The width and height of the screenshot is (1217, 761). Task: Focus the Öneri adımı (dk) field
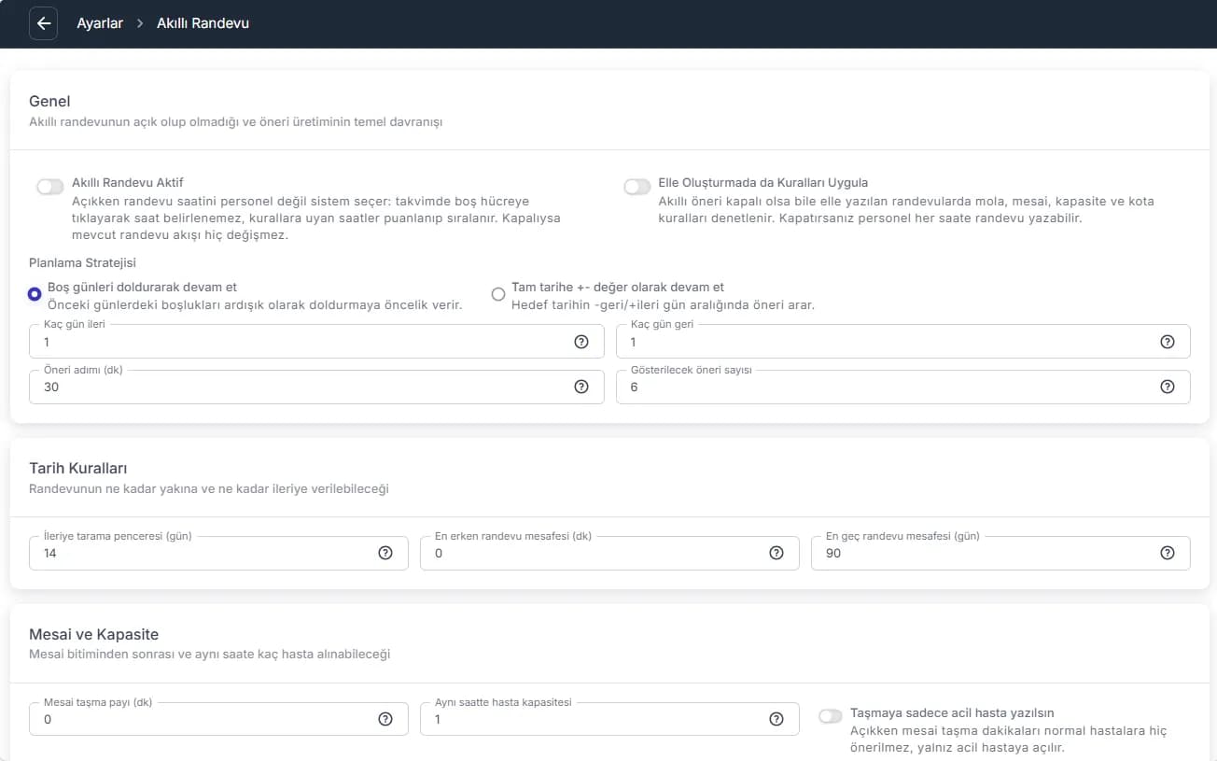click(316, 386)
